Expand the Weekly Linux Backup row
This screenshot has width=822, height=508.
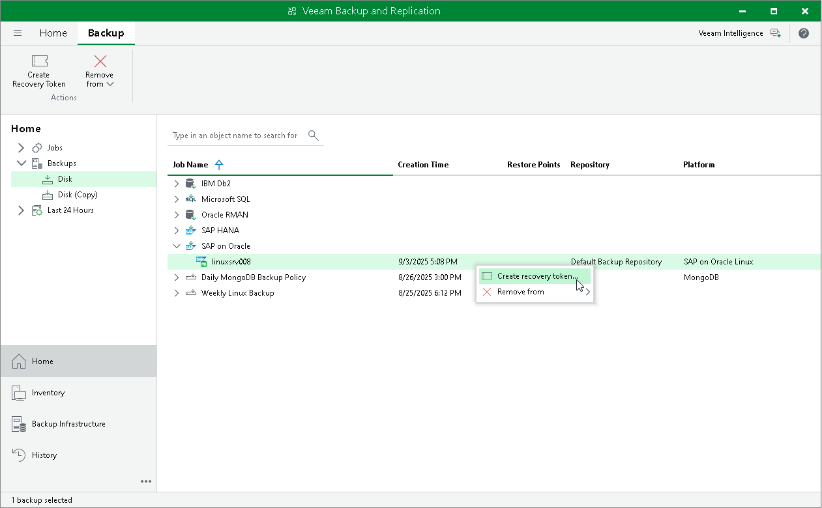point(177,293)
